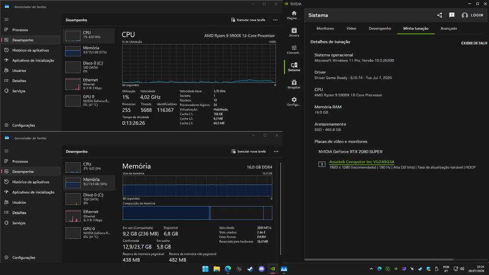489x275 pixels.
Task: Select Ethernet in bottom Task Manager
Action: point(89,216)
